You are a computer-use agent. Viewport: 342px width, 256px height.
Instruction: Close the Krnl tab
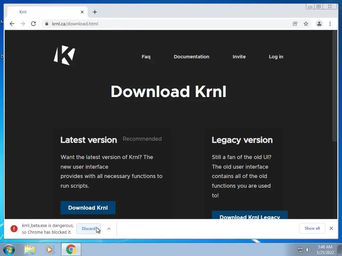pos(82,12)
